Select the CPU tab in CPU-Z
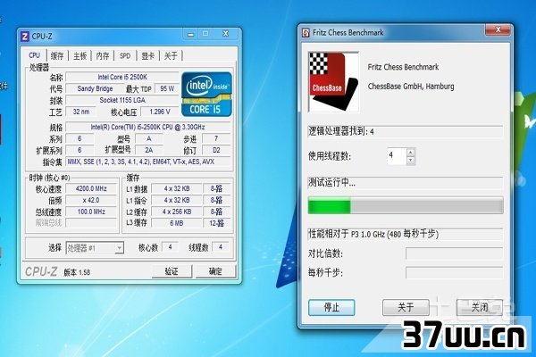This screenshot has height=357, width=536. click(x=35, y=55)
